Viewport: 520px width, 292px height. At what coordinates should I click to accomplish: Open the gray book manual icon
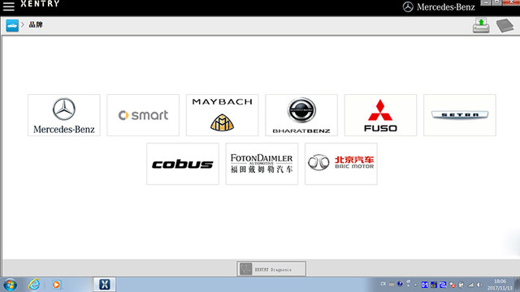(505, 25)
